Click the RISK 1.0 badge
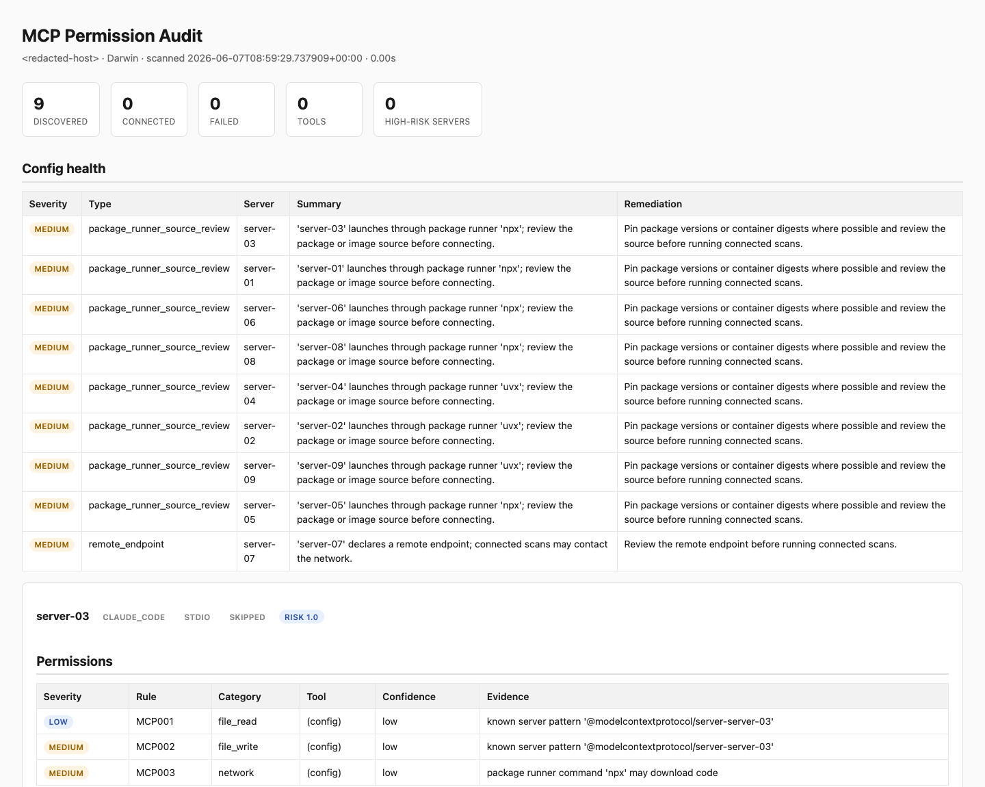The height and width of the screenshot is (787, 985). click(x=301, y=617)
